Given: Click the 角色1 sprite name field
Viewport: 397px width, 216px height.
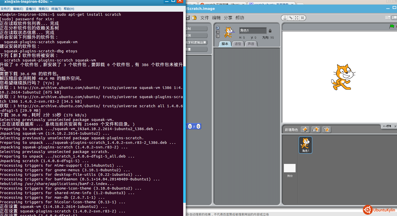Looking at the screenshot, I should [x=253, y=30].
